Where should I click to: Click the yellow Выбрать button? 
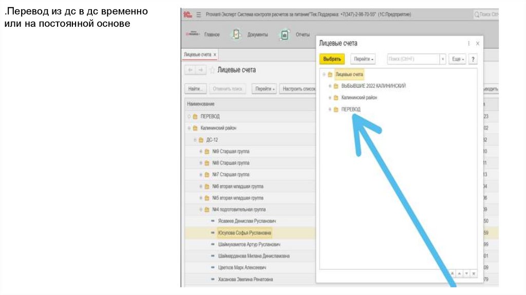pos(332,59)
